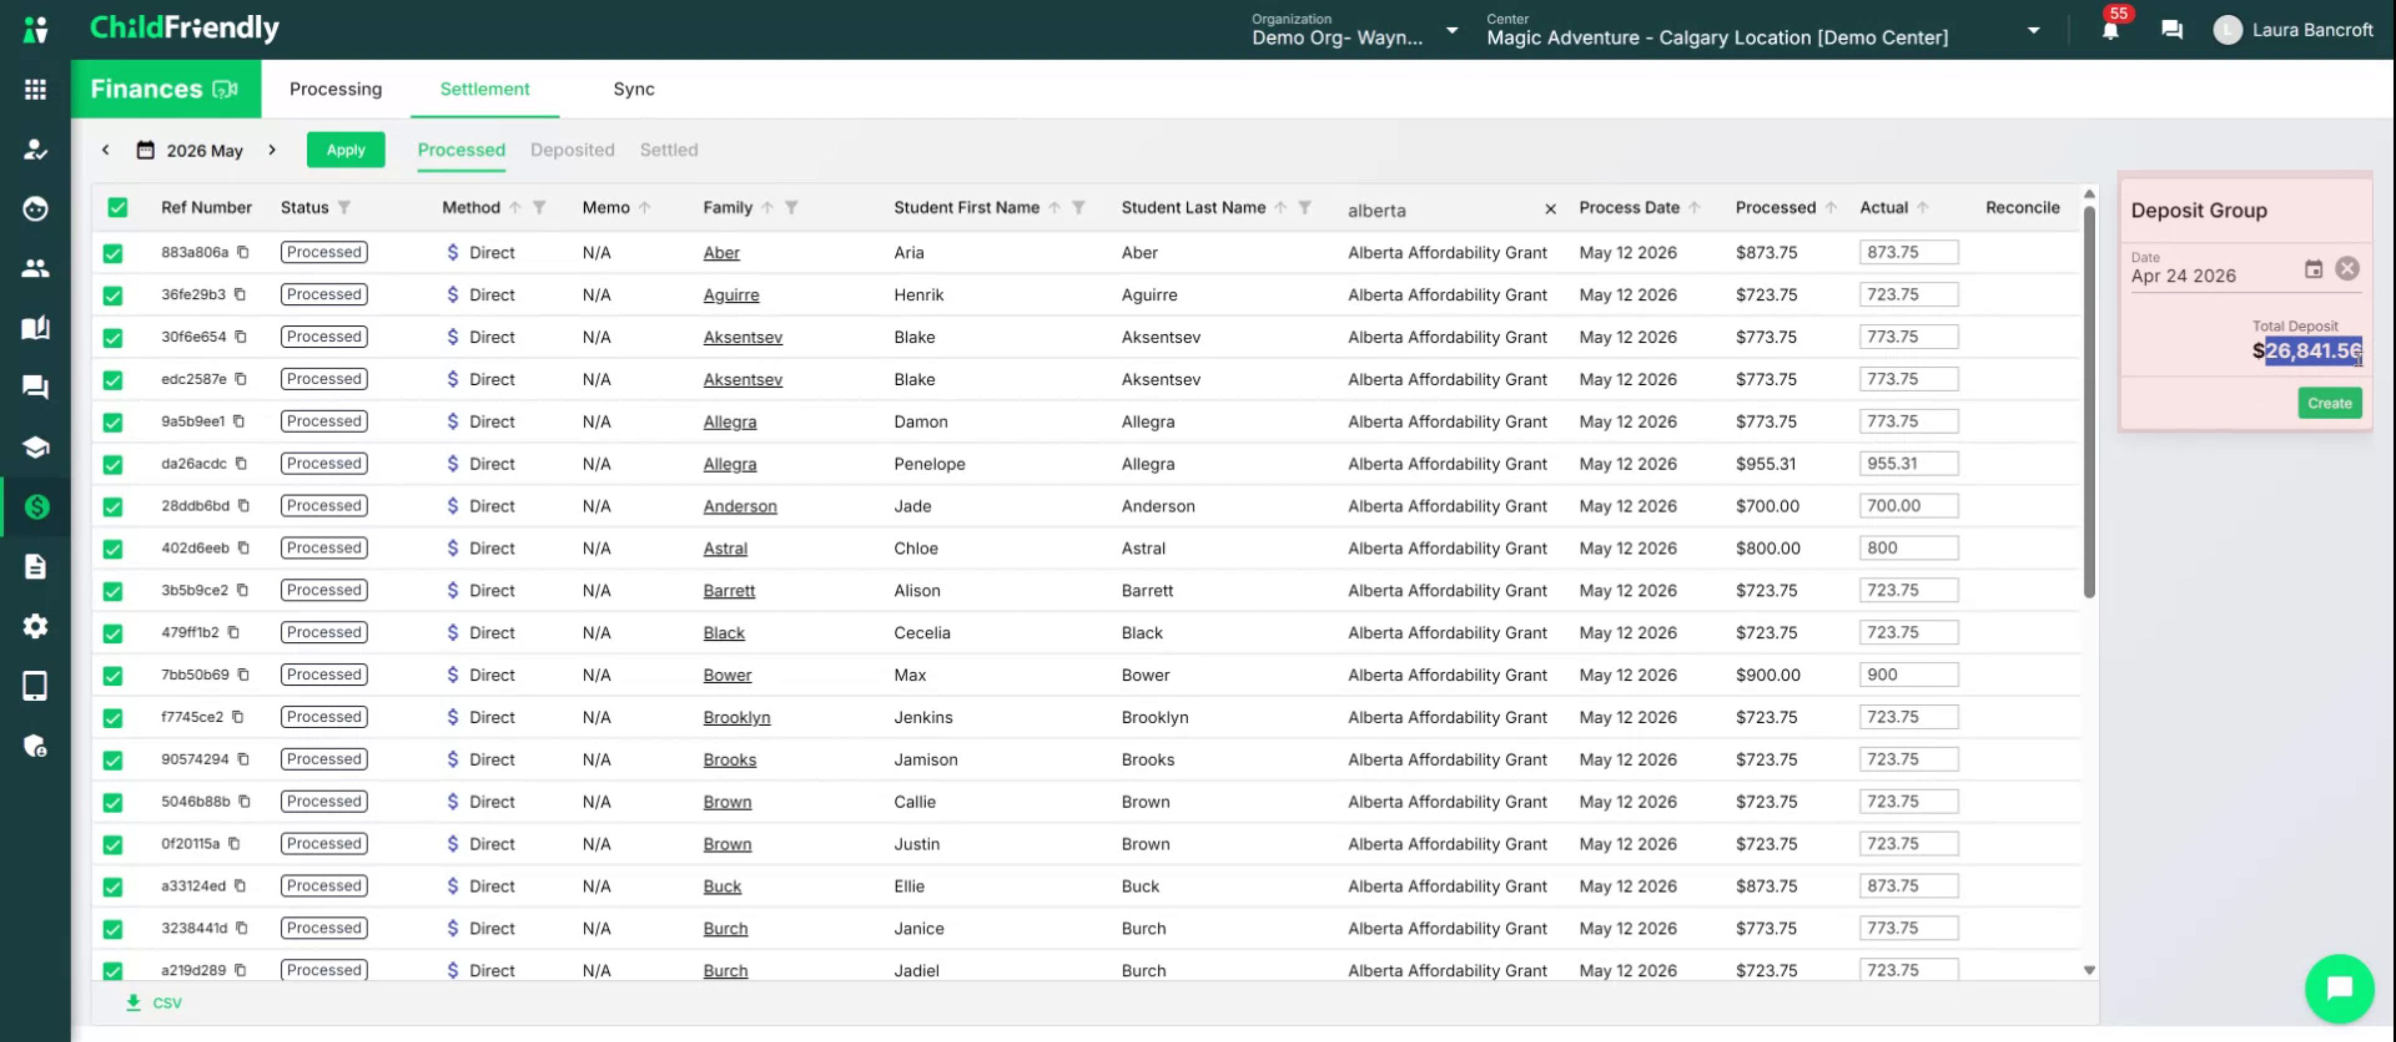Viewport: 2396px width, 1042px height.
Task: Copy ref number 883a806a
Action: pyautogui.click(x=243, y=252)
